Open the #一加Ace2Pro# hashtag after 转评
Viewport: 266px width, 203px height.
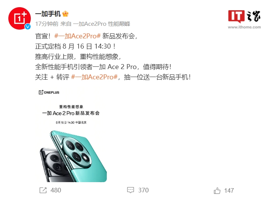(x=94, y=77)
